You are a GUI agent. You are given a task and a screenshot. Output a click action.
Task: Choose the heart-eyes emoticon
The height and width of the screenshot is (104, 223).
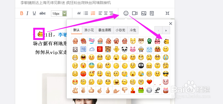click(x=75, y=82)
